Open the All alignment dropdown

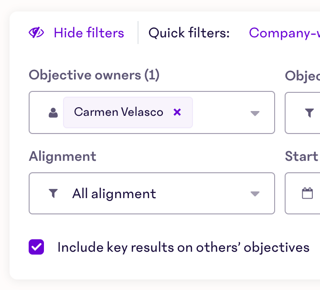coord(114,193)
